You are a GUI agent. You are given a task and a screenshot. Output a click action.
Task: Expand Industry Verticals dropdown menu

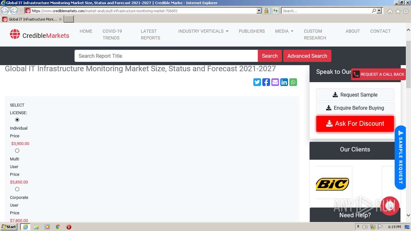(x=203, y=31)
